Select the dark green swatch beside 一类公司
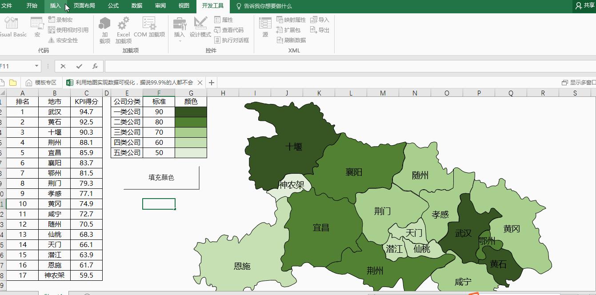The width and height of the screenshot is (596, 295). (x=191, y=112)
